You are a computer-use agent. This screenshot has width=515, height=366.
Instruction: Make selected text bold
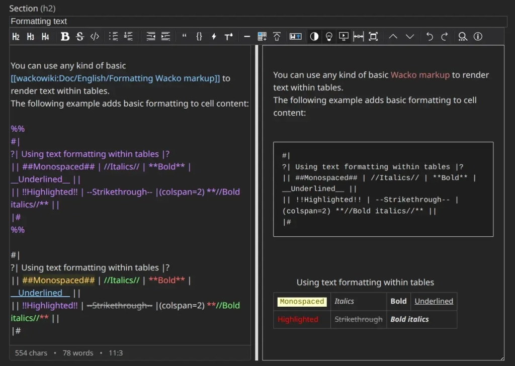[x=65, y=36]
